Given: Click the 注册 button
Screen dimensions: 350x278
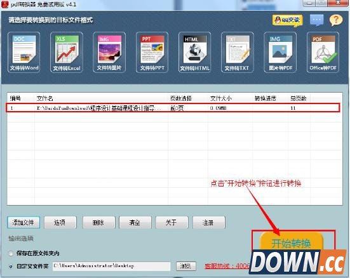Looking at the screenshot, I should (209, 222).
